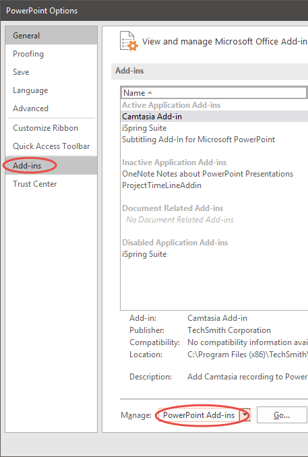Click the Name column sort arrow
This screenshot has height=457, width=308.
pyautogui.click(x=150, y=93)
